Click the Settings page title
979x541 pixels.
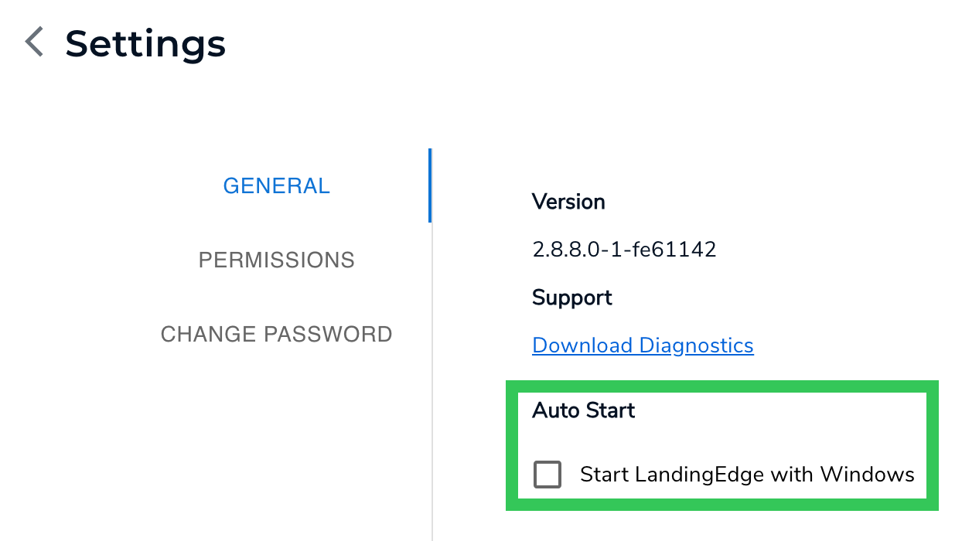(x=145, y=43)
